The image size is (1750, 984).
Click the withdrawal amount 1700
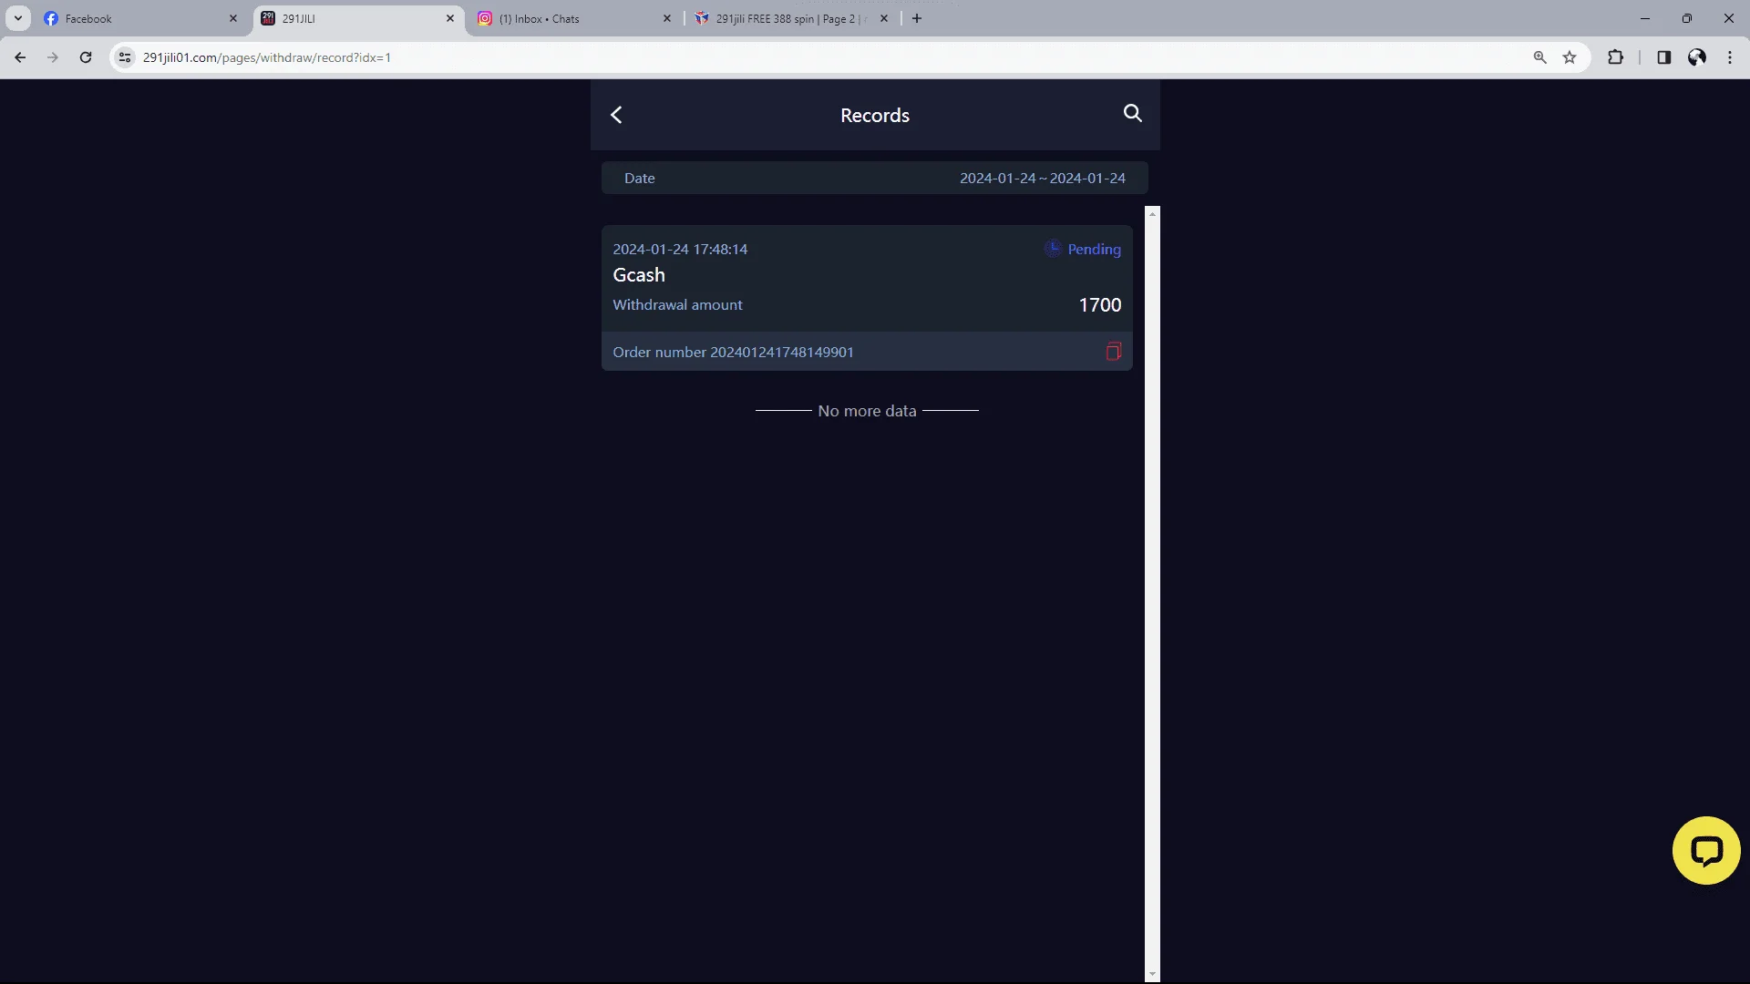pyautogui.click(x=1100, y=305)
